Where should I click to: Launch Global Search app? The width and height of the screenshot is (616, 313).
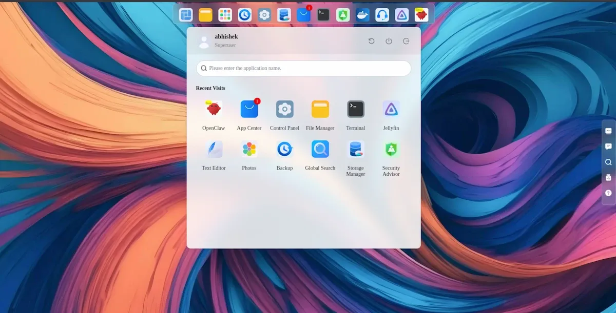coord(320,149)
